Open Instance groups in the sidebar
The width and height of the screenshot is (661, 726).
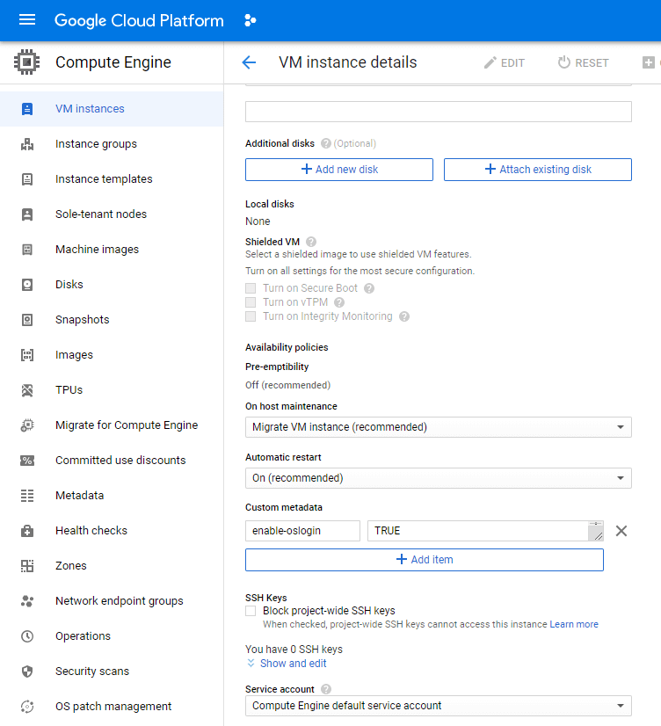click(x=96, y=144)
